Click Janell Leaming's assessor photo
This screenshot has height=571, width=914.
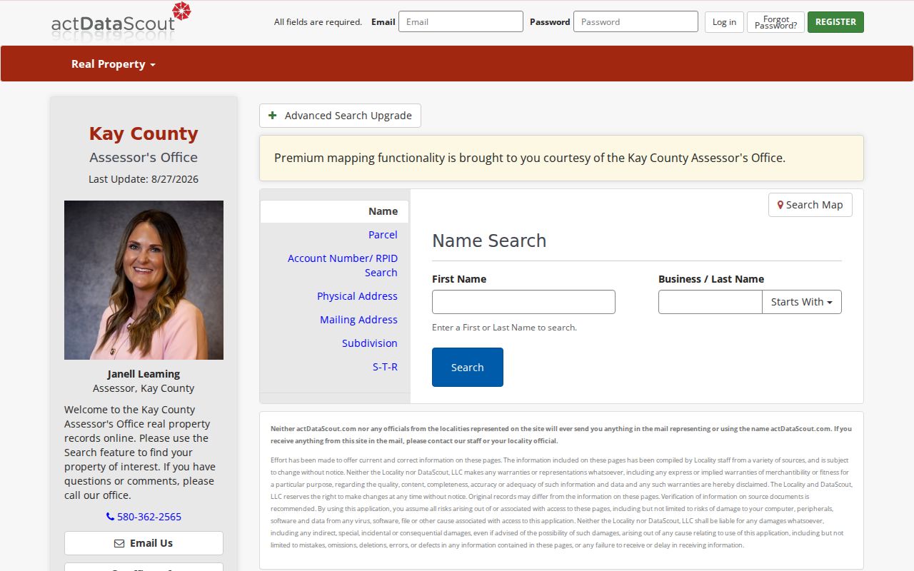[x=144, y=280]
